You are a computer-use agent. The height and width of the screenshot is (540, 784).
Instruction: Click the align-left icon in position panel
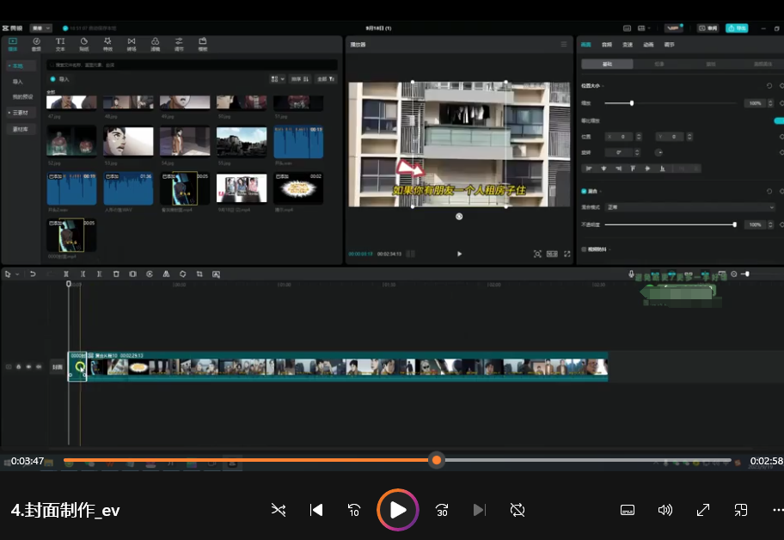tap(589, 169)
